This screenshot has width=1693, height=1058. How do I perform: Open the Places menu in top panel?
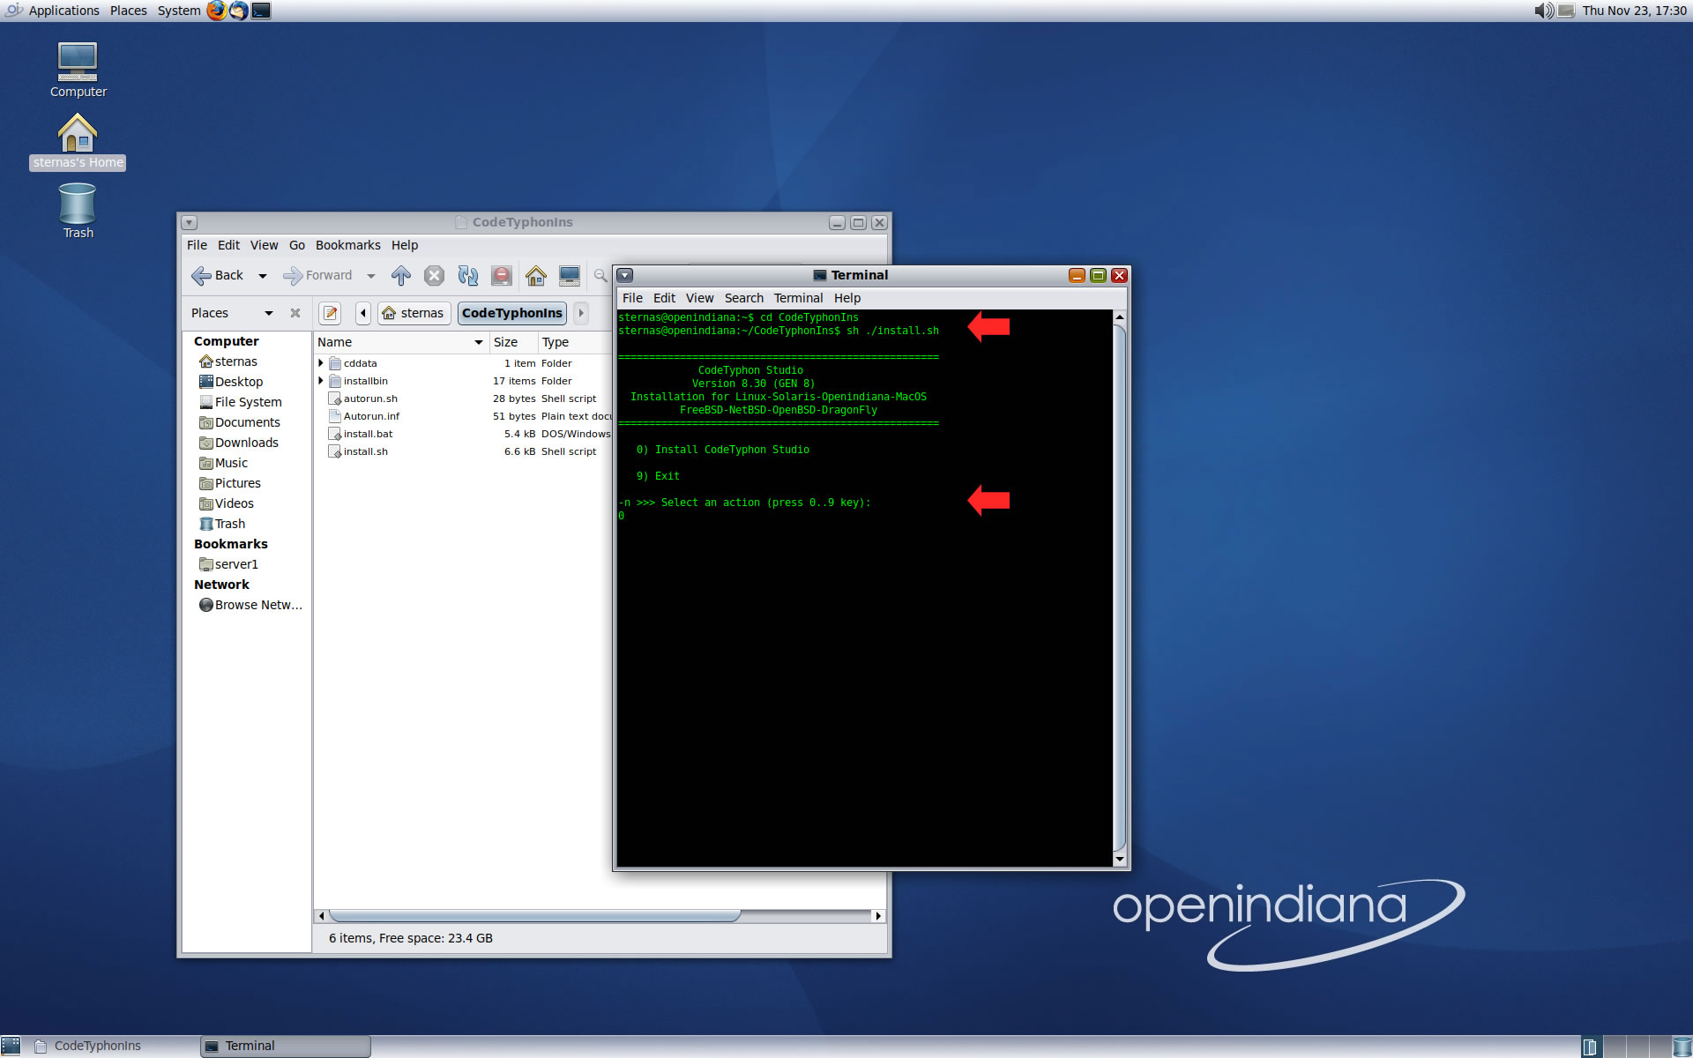(x=129, y=11)
